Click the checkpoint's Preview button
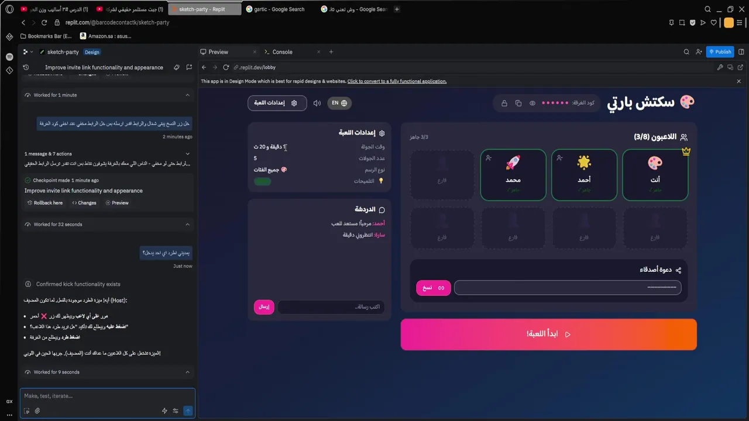The width and height of the screenshot is (749, 421). coord(117,203)
